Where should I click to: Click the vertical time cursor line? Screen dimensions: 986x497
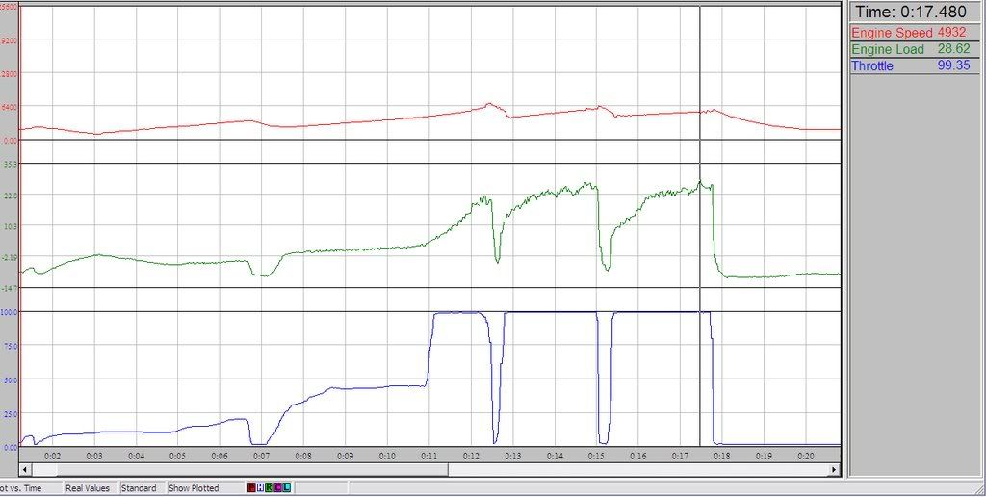coord(700,226)
